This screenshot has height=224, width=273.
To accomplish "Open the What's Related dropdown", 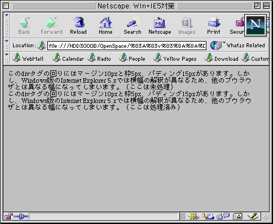I will click(x=237, y=46).
